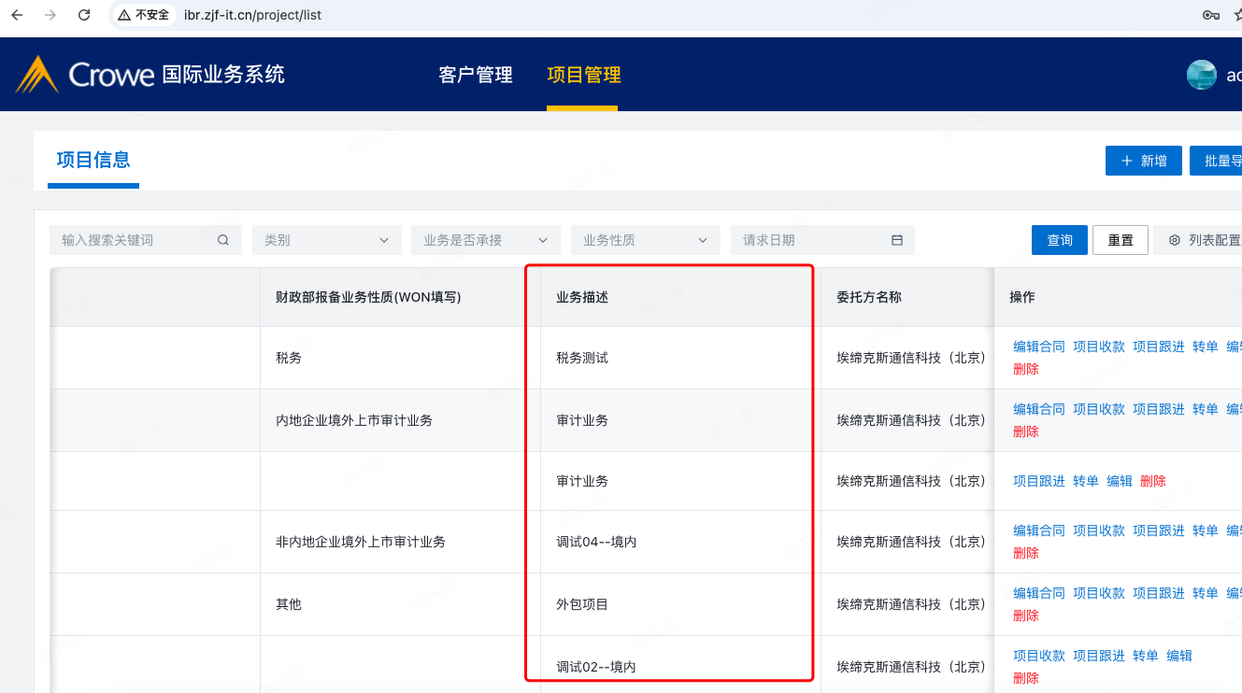Expand the 业务性质 filter dropdown

(645, 240)
